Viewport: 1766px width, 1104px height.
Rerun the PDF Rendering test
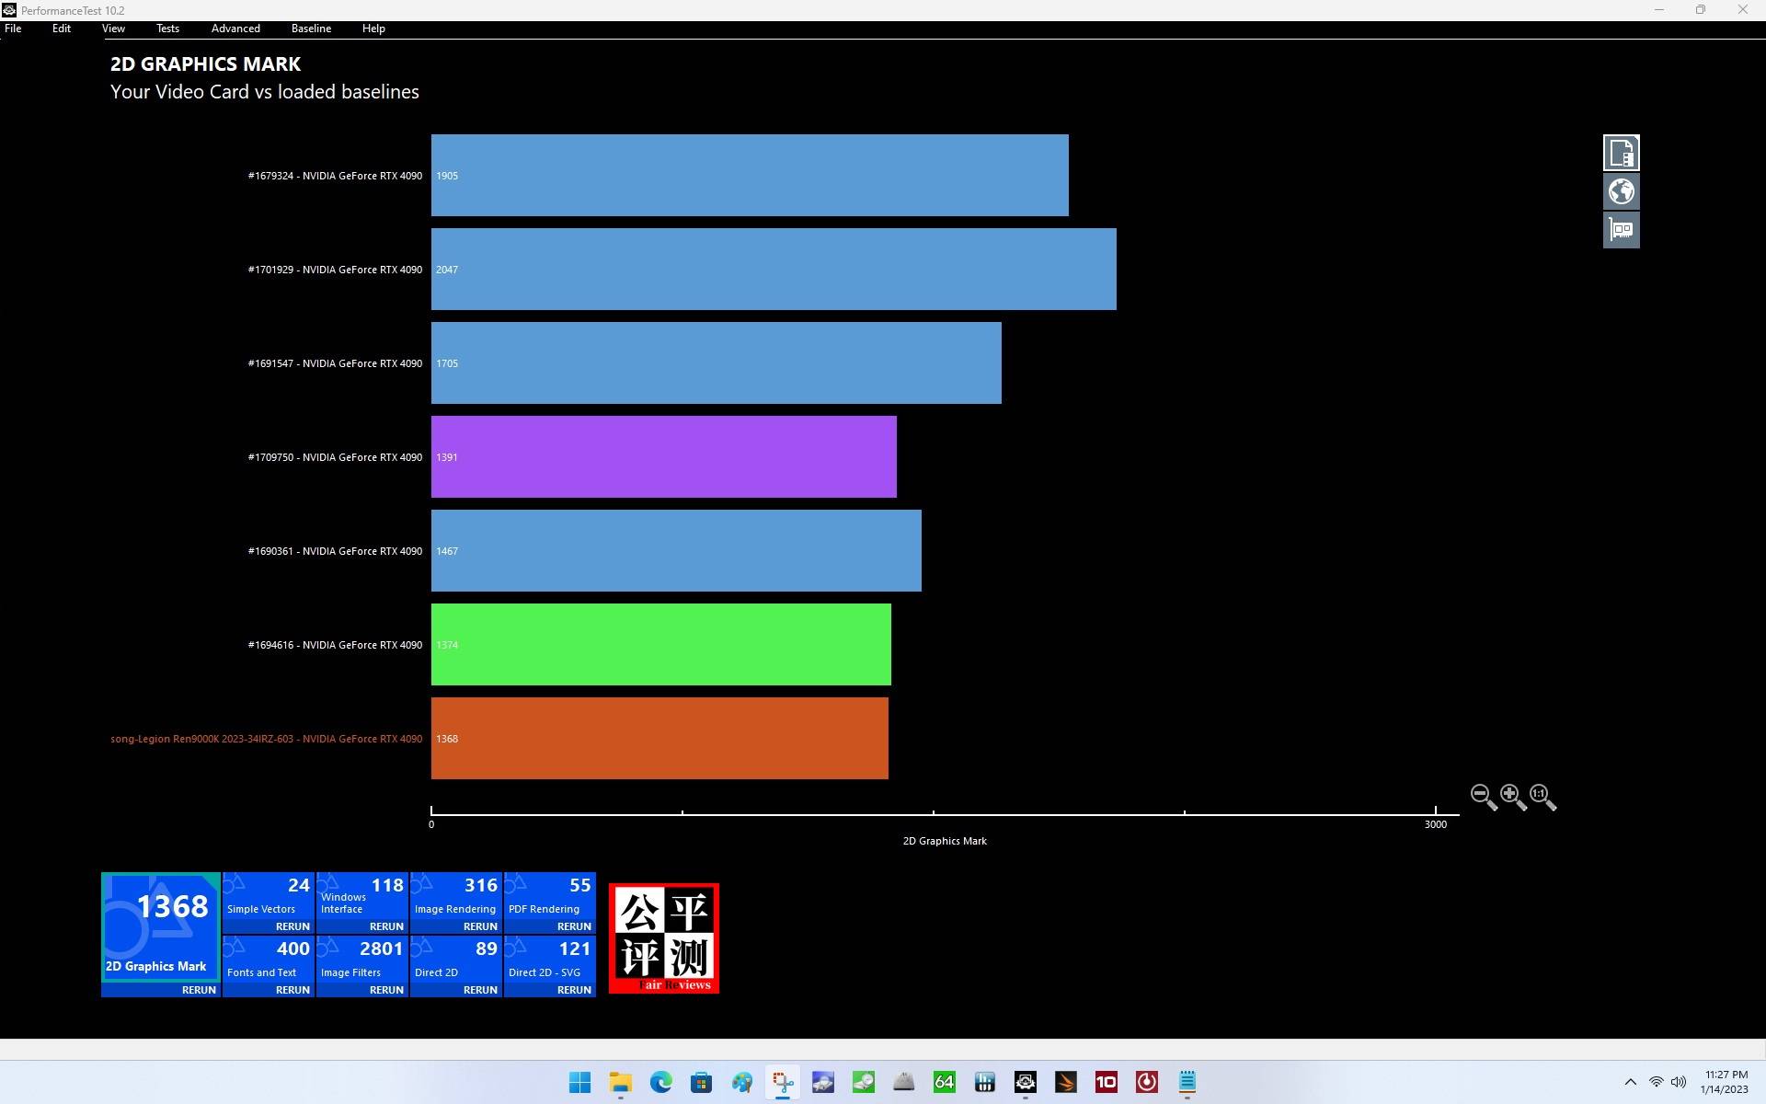574,926
